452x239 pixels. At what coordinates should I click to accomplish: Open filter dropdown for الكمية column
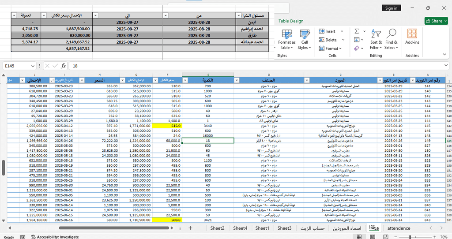coord(185,80)
